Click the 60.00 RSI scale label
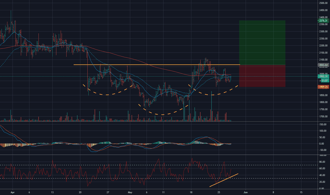This screenshot has height=195, width=330. coord(322,168)
